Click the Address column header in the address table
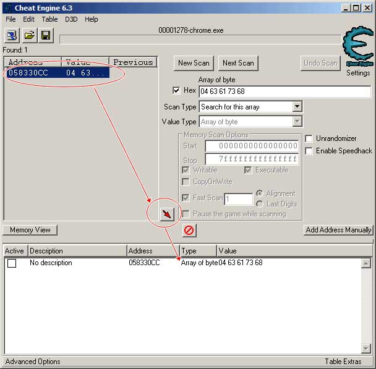376x369 pixels. [x=153, y=251]
